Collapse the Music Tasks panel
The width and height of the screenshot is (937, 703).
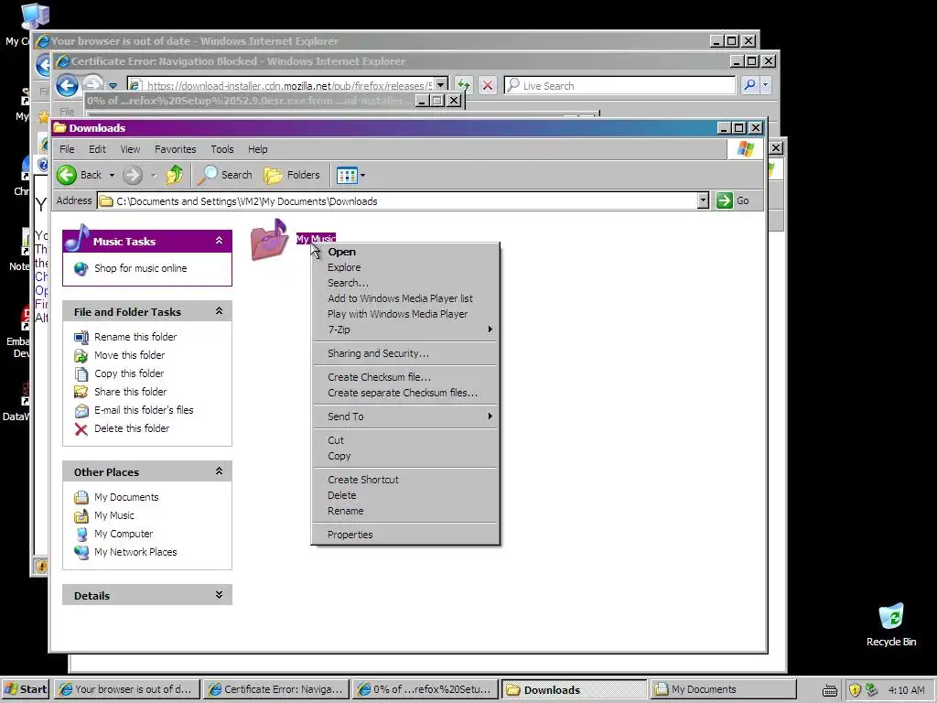coord(220,241)
